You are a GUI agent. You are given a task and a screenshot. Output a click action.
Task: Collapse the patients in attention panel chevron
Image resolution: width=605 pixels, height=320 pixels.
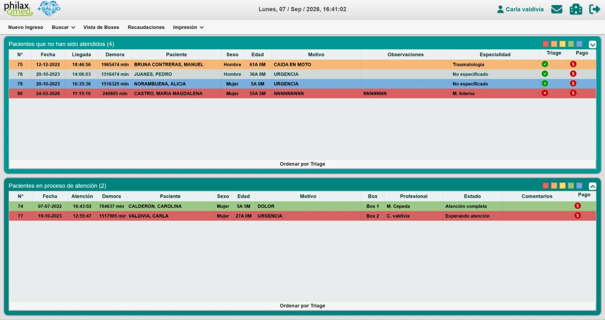(592, 186)
